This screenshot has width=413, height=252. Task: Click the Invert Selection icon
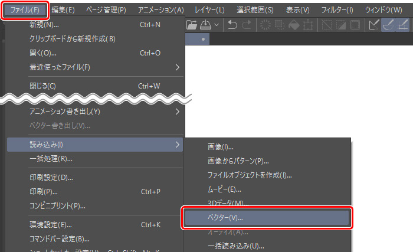[x=341, y=25]
